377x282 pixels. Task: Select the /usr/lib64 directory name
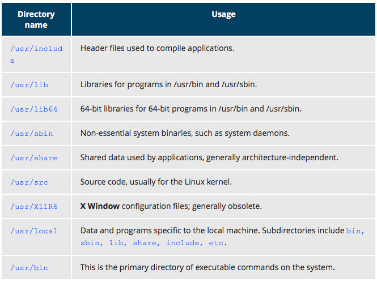[33, 109]
